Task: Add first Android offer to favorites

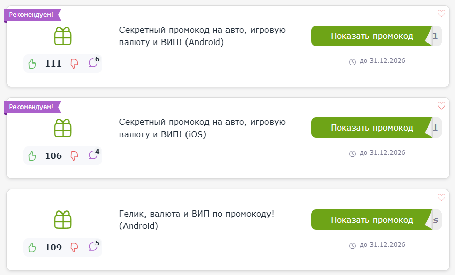Action: [x=441, y=13]
